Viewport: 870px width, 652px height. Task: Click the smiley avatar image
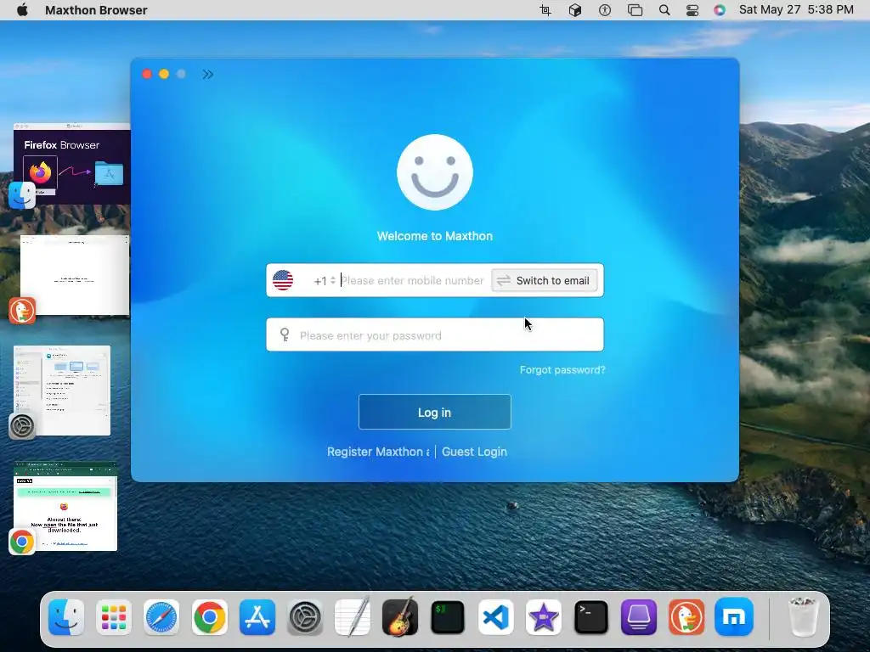pos(435,172)
